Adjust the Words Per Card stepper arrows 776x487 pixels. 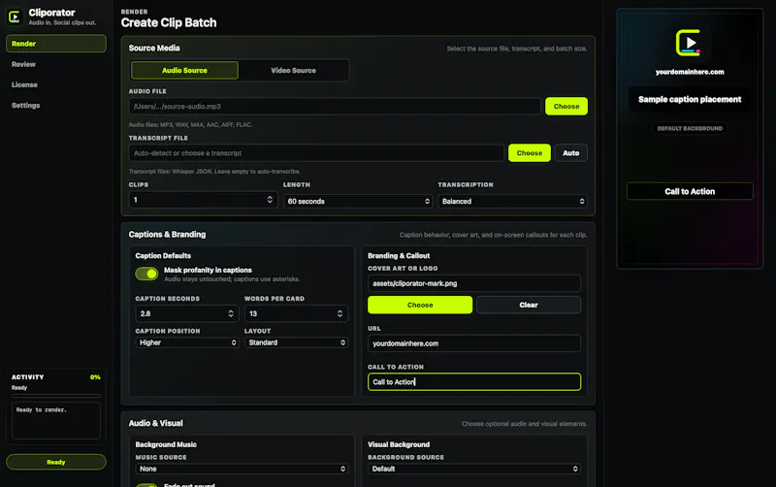tap(339, 313)
